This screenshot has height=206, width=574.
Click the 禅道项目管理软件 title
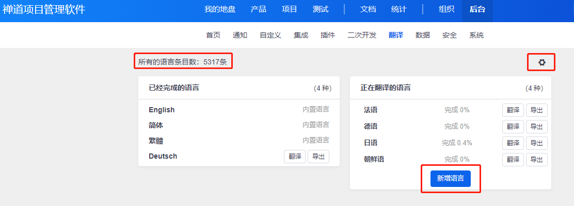(x=44, y=9)
